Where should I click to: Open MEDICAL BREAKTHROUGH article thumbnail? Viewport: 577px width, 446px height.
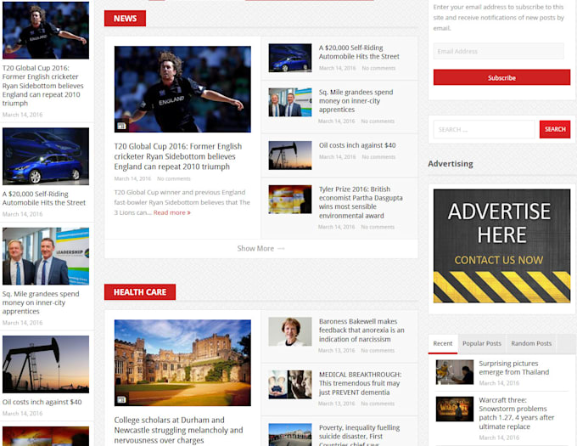(x=290, y=385)
